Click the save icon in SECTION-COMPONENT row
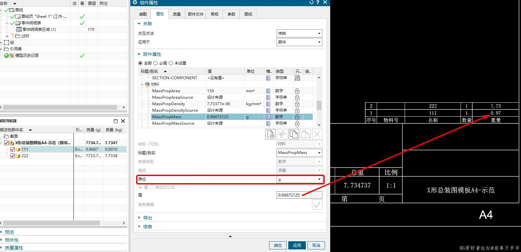 click(297, 78)
